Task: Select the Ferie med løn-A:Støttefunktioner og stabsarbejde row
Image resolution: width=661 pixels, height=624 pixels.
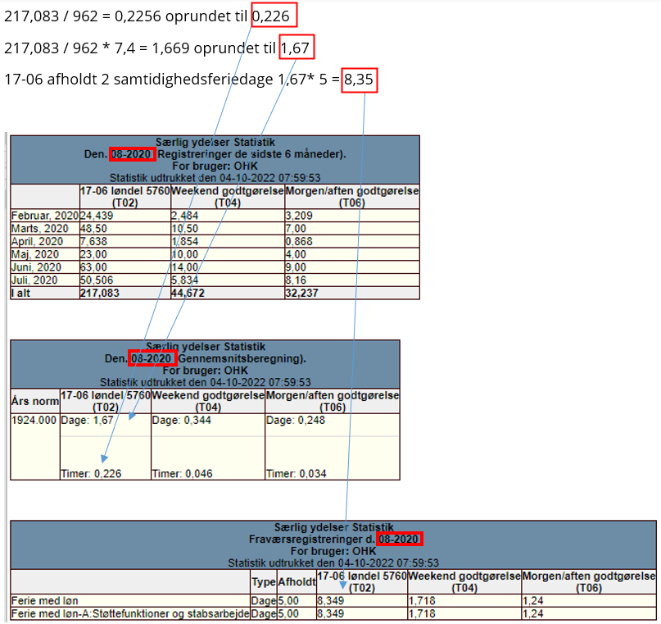Action: [129, 614]
